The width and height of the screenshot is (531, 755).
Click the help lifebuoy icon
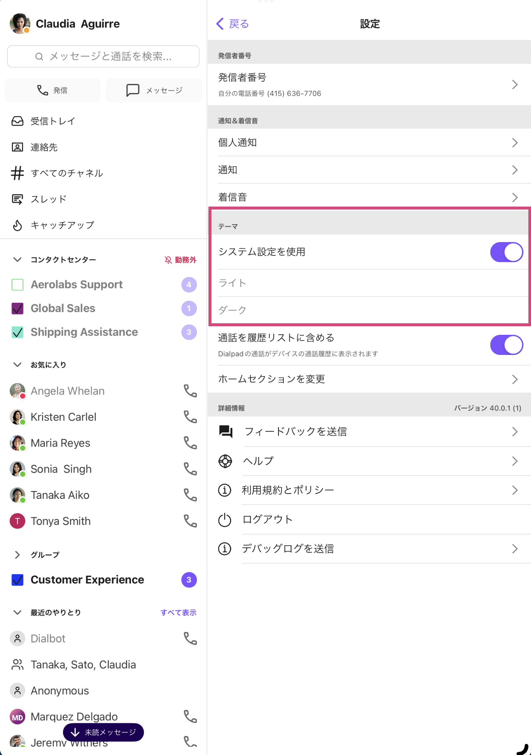225,461
